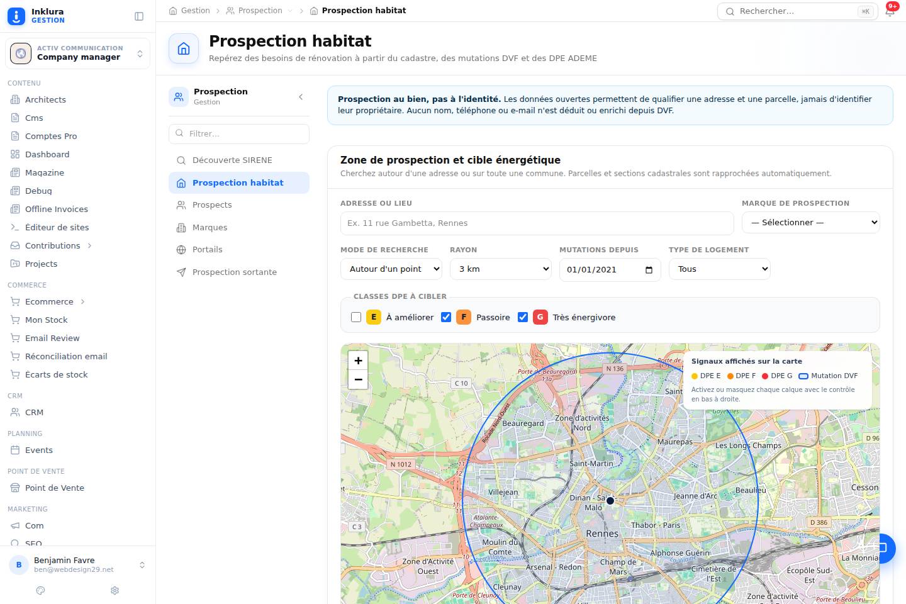Click the Prospection sortante send icon

(x=181, y=272)
